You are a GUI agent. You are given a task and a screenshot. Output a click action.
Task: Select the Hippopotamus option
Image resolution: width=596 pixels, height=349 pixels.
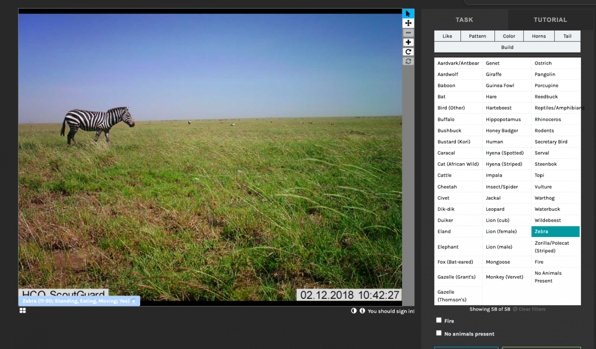tap(507, 119)
